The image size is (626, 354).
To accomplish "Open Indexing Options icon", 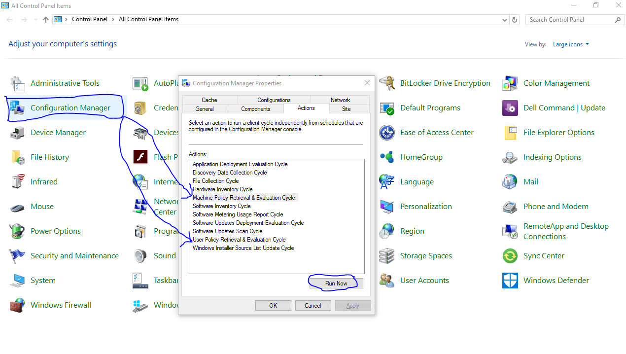I will 510,157.
